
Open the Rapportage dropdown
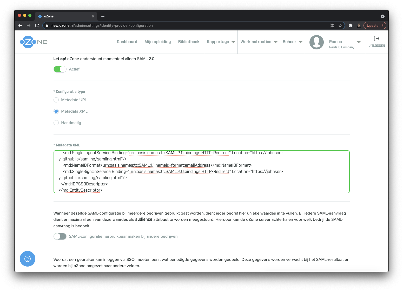point(221,42)
